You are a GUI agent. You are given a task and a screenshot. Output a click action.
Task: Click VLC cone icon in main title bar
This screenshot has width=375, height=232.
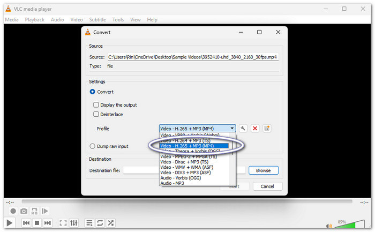click(x=8, y=9)
